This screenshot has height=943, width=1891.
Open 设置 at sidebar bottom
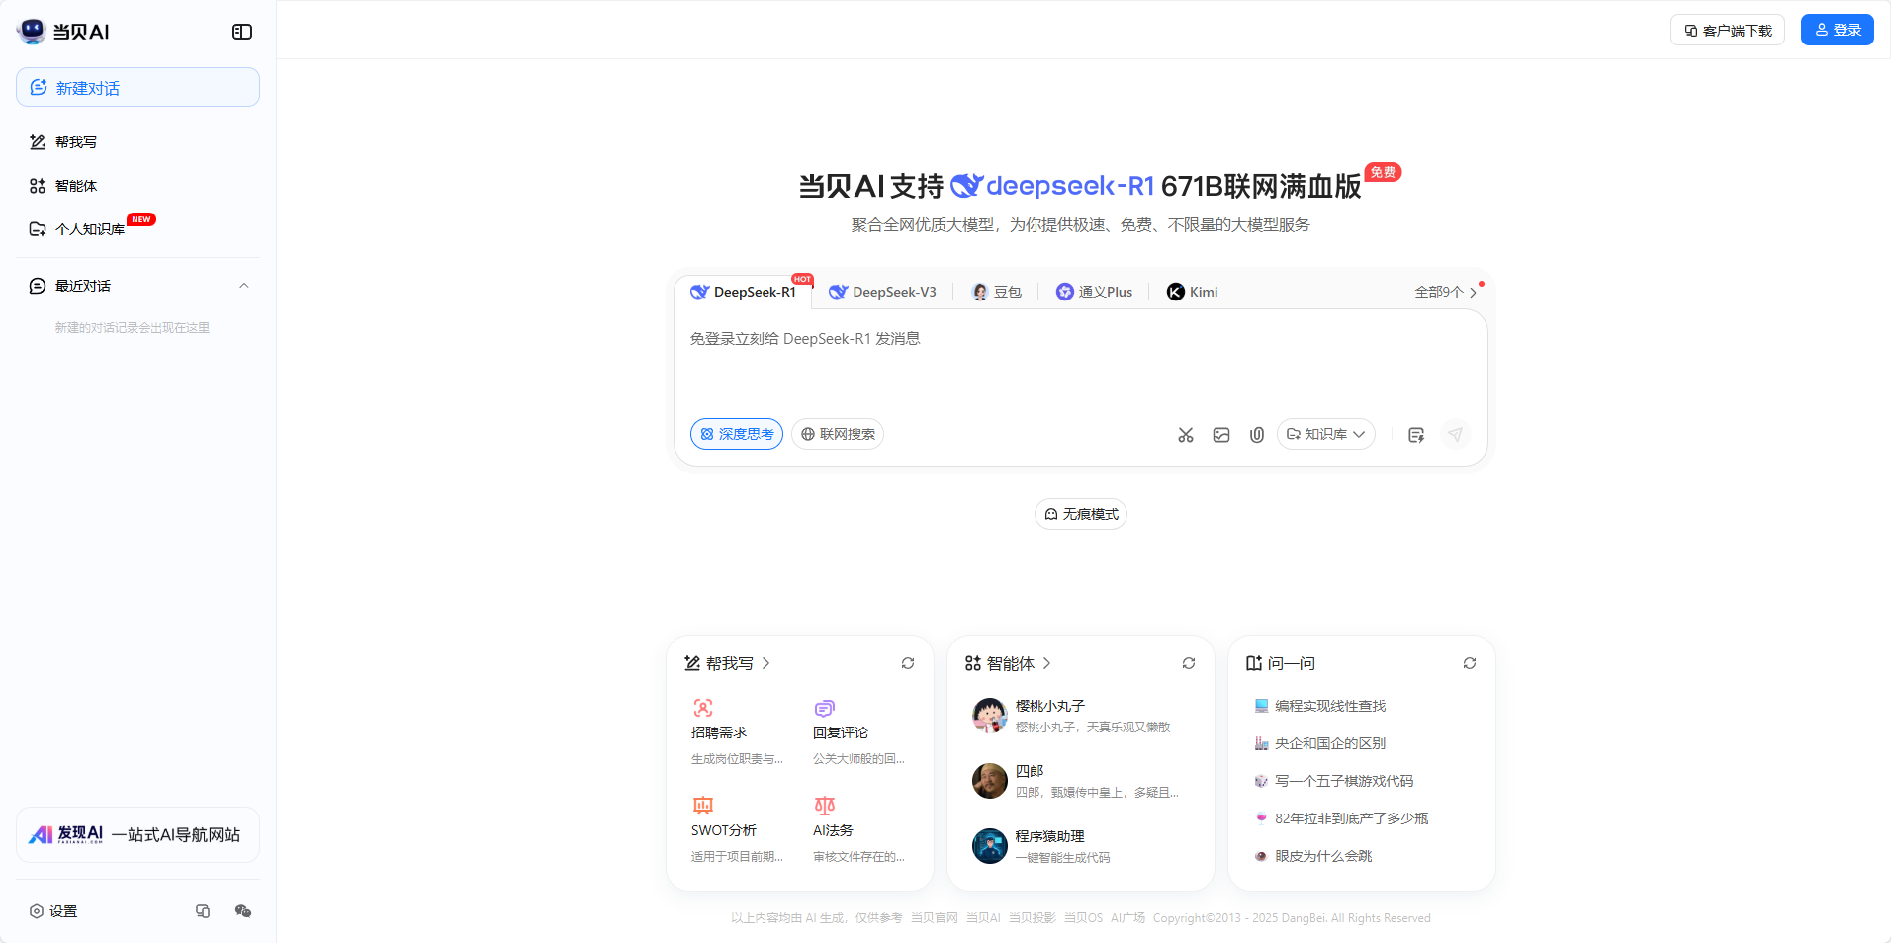53,911
